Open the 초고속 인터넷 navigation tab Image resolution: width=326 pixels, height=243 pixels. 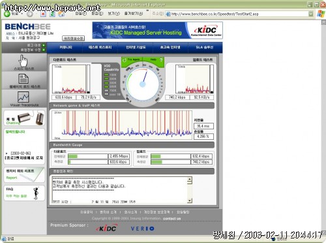[x=170, y=47]
